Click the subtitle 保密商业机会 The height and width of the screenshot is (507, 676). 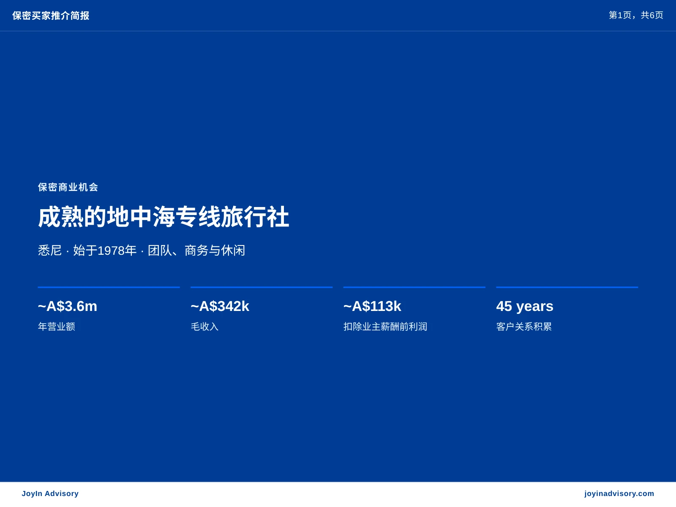coord(68,187)
